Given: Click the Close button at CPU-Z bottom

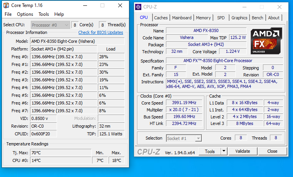Looking at the screenshot, I should [272, 151].
